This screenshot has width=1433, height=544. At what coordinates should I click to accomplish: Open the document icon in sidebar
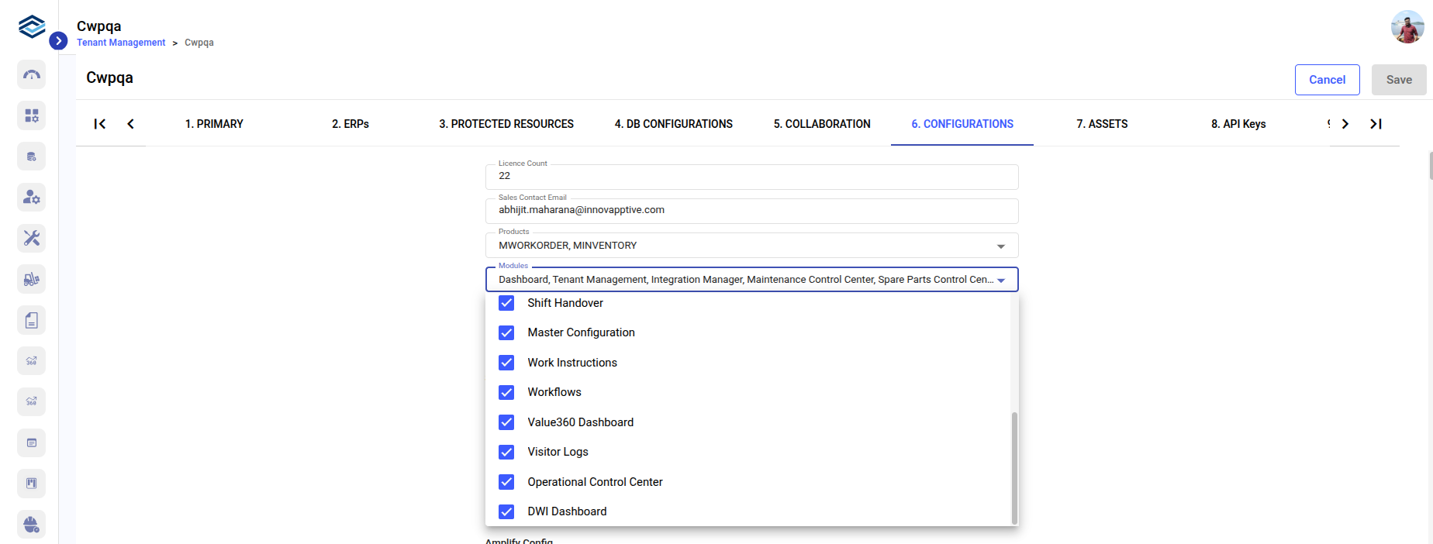(32, 320)
